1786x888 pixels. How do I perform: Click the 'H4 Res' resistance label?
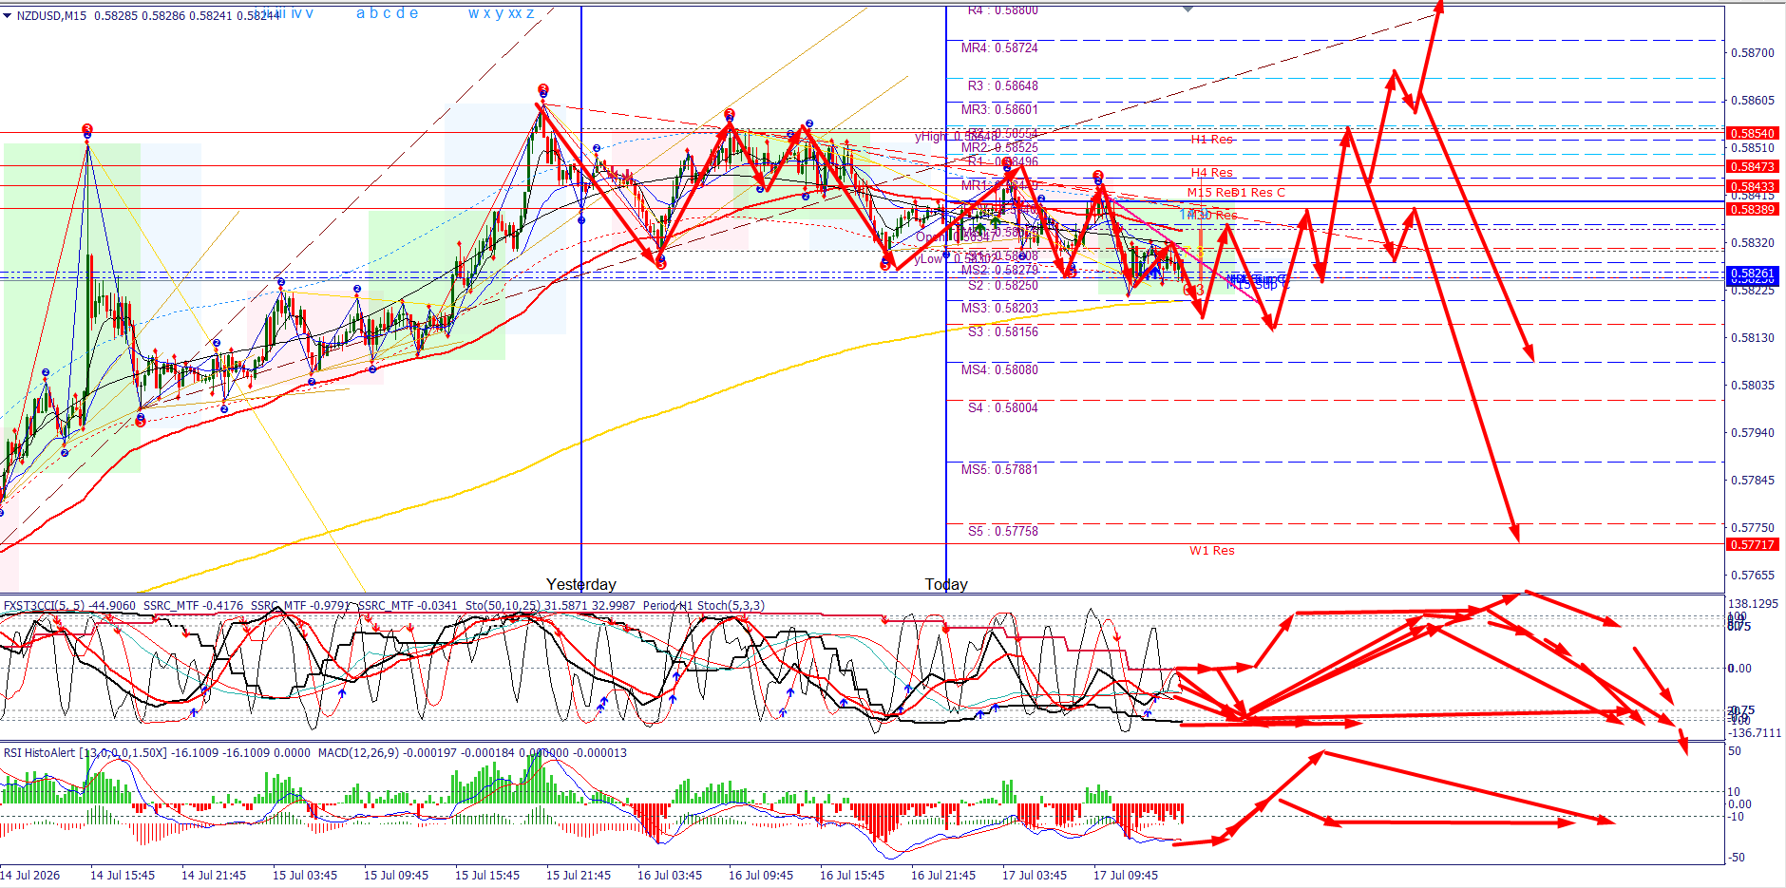click(1212, 173)
